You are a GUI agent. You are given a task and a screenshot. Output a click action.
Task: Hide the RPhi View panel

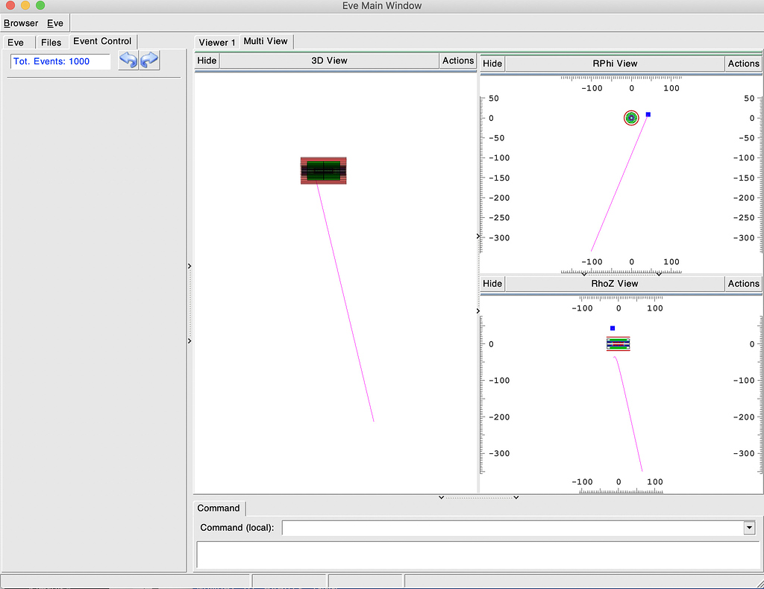[x=492, y=63]
